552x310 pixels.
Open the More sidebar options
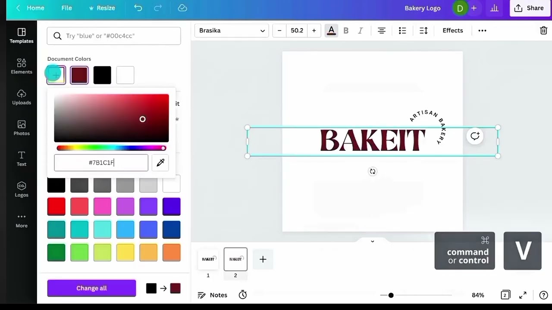click(22, 220)
